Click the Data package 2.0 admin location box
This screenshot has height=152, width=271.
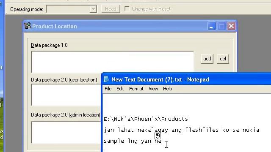(66, 133)
